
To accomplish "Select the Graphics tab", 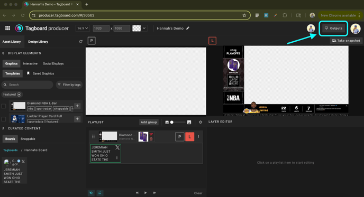I will 12,63.
